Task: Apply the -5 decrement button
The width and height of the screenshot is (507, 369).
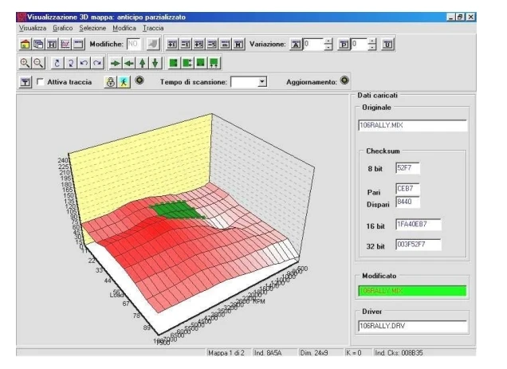Action: [212, 44]
